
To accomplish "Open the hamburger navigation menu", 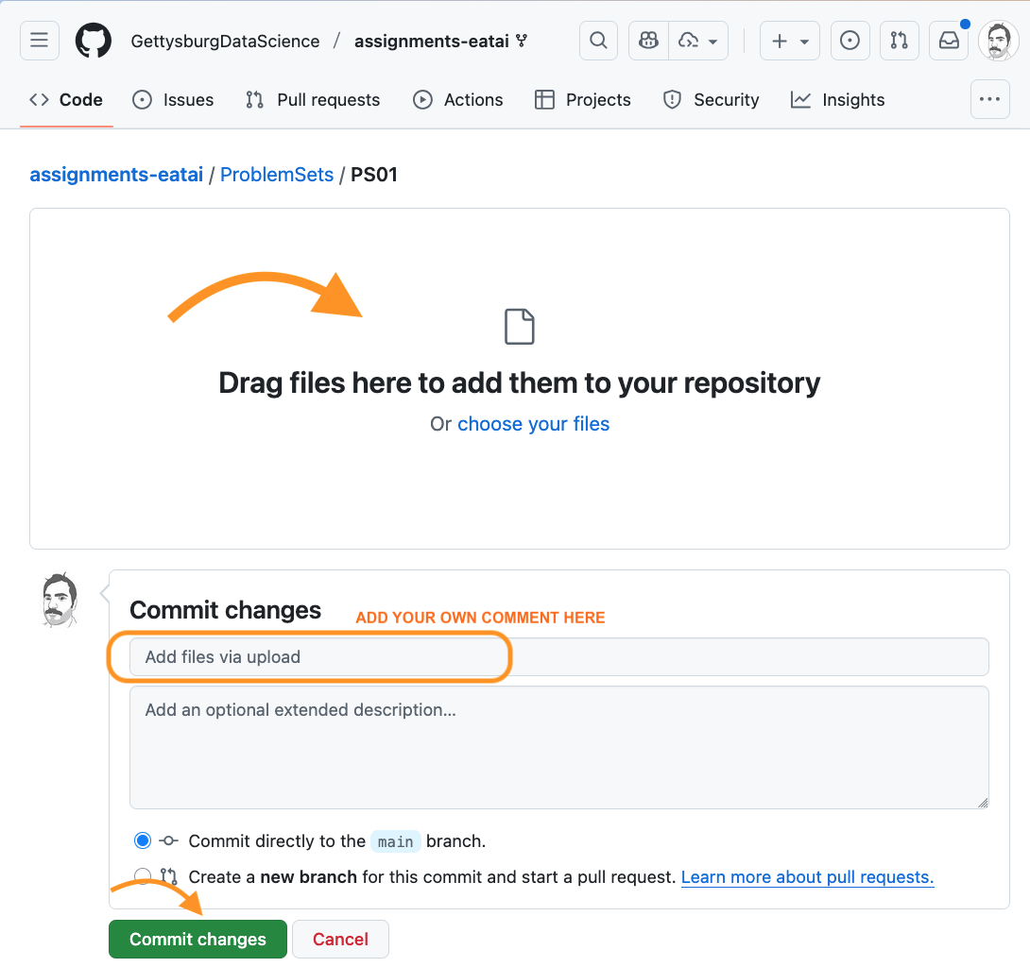I will click(x=39, y=41).
